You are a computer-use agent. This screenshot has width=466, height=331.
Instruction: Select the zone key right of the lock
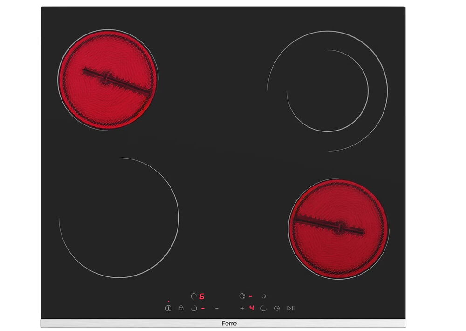tap(194, 309)
